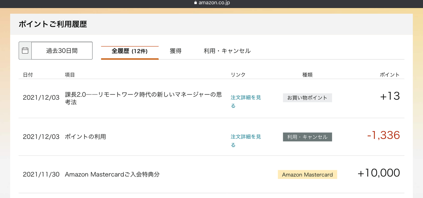Switch to the 獲得 tab

click(x=176, y=51)
